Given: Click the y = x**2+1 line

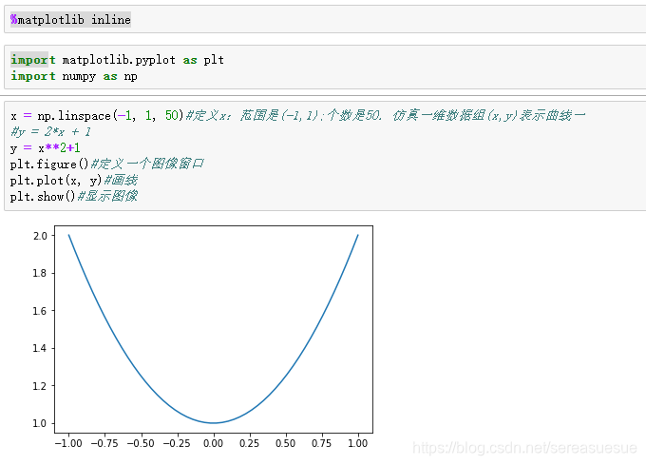Looking at the screenshot, I should pos(46,148).
